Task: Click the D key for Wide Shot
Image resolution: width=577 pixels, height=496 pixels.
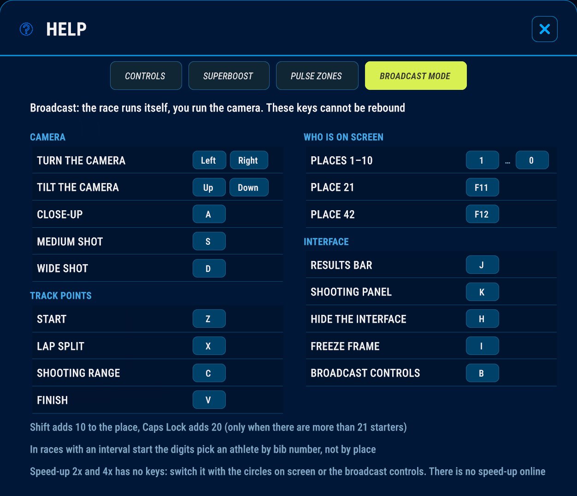Action: [209, 268]
